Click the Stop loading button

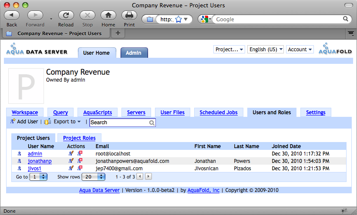[x=88, y=16]
